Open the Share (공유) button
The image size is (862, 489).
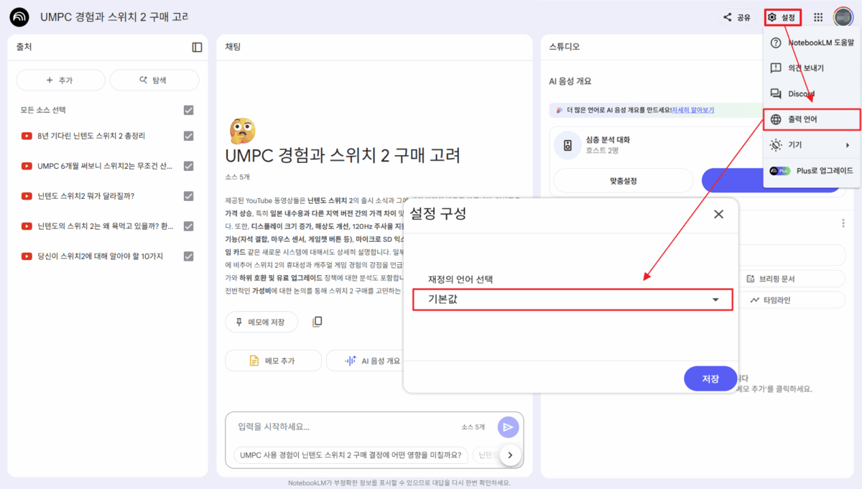tap(737, 17)
